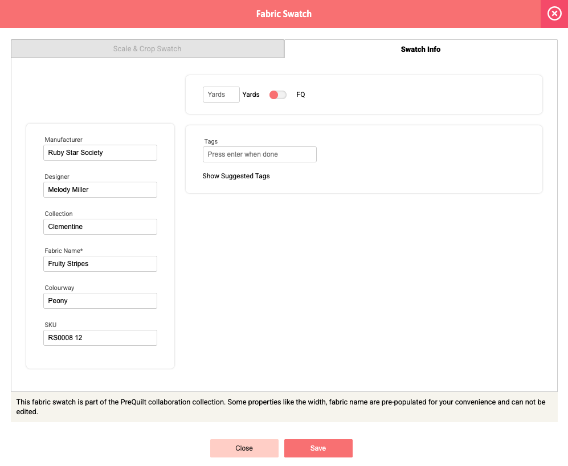Screen dimensions: 568x466
Task: Click the Manufacturer field with Ruby Star Society
Action: click(100, 153)
